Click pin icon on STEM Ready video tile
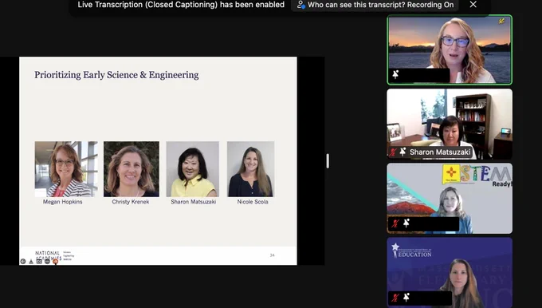 click(x=406, y=223)
